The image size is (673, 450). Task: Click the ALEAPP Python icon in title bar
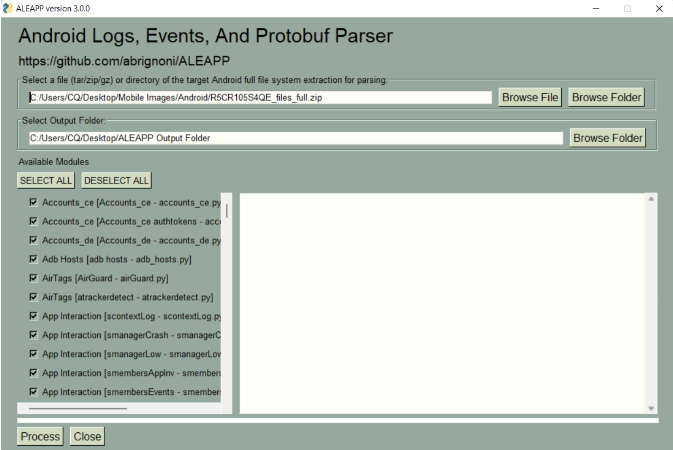coord(8,8)
